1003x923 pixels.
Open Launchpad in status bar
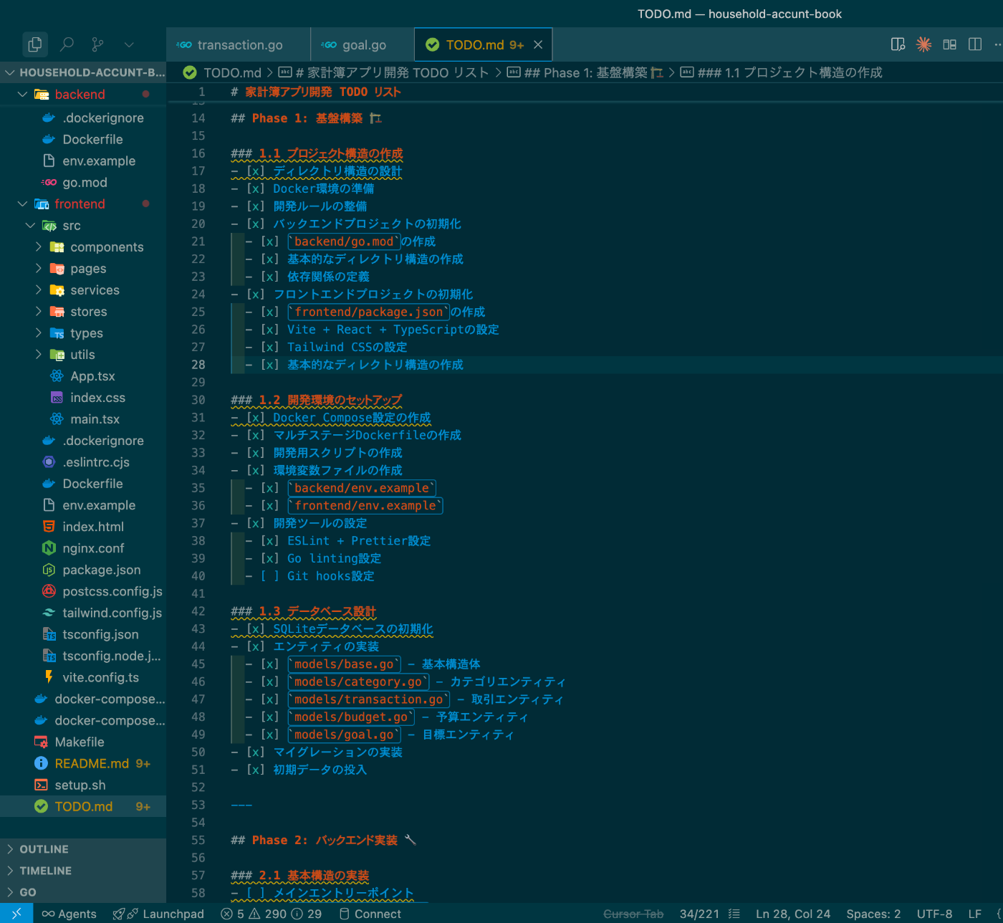coord(158,914)
